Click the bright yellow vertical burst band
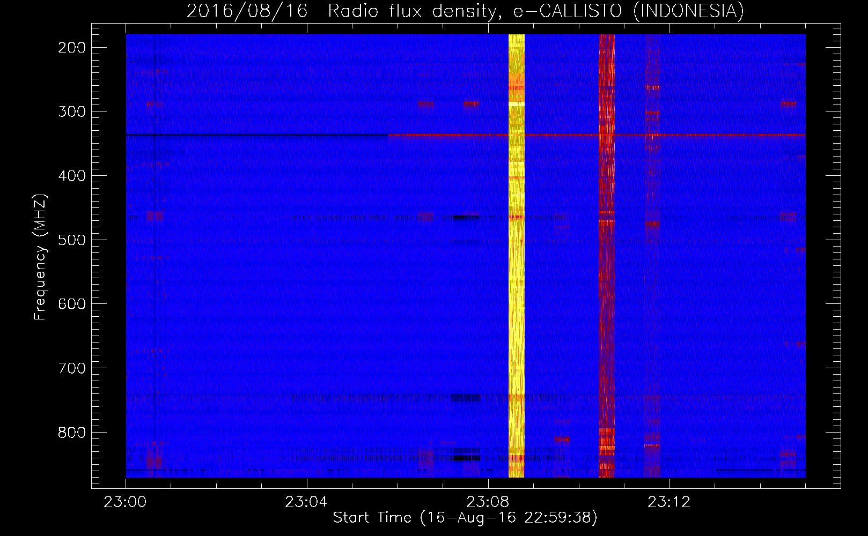The height and width of the screenshot is (536, 868). 516,256
